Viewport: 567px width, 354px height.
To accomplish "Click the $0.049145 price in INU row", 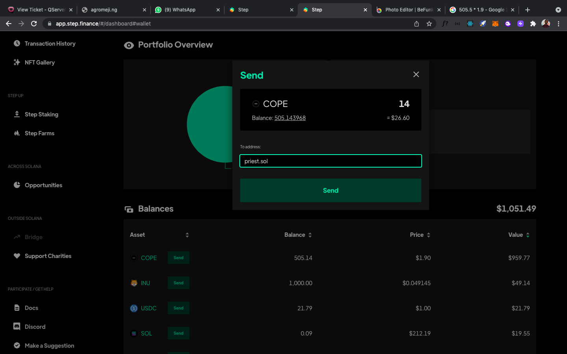I will 417,283.
